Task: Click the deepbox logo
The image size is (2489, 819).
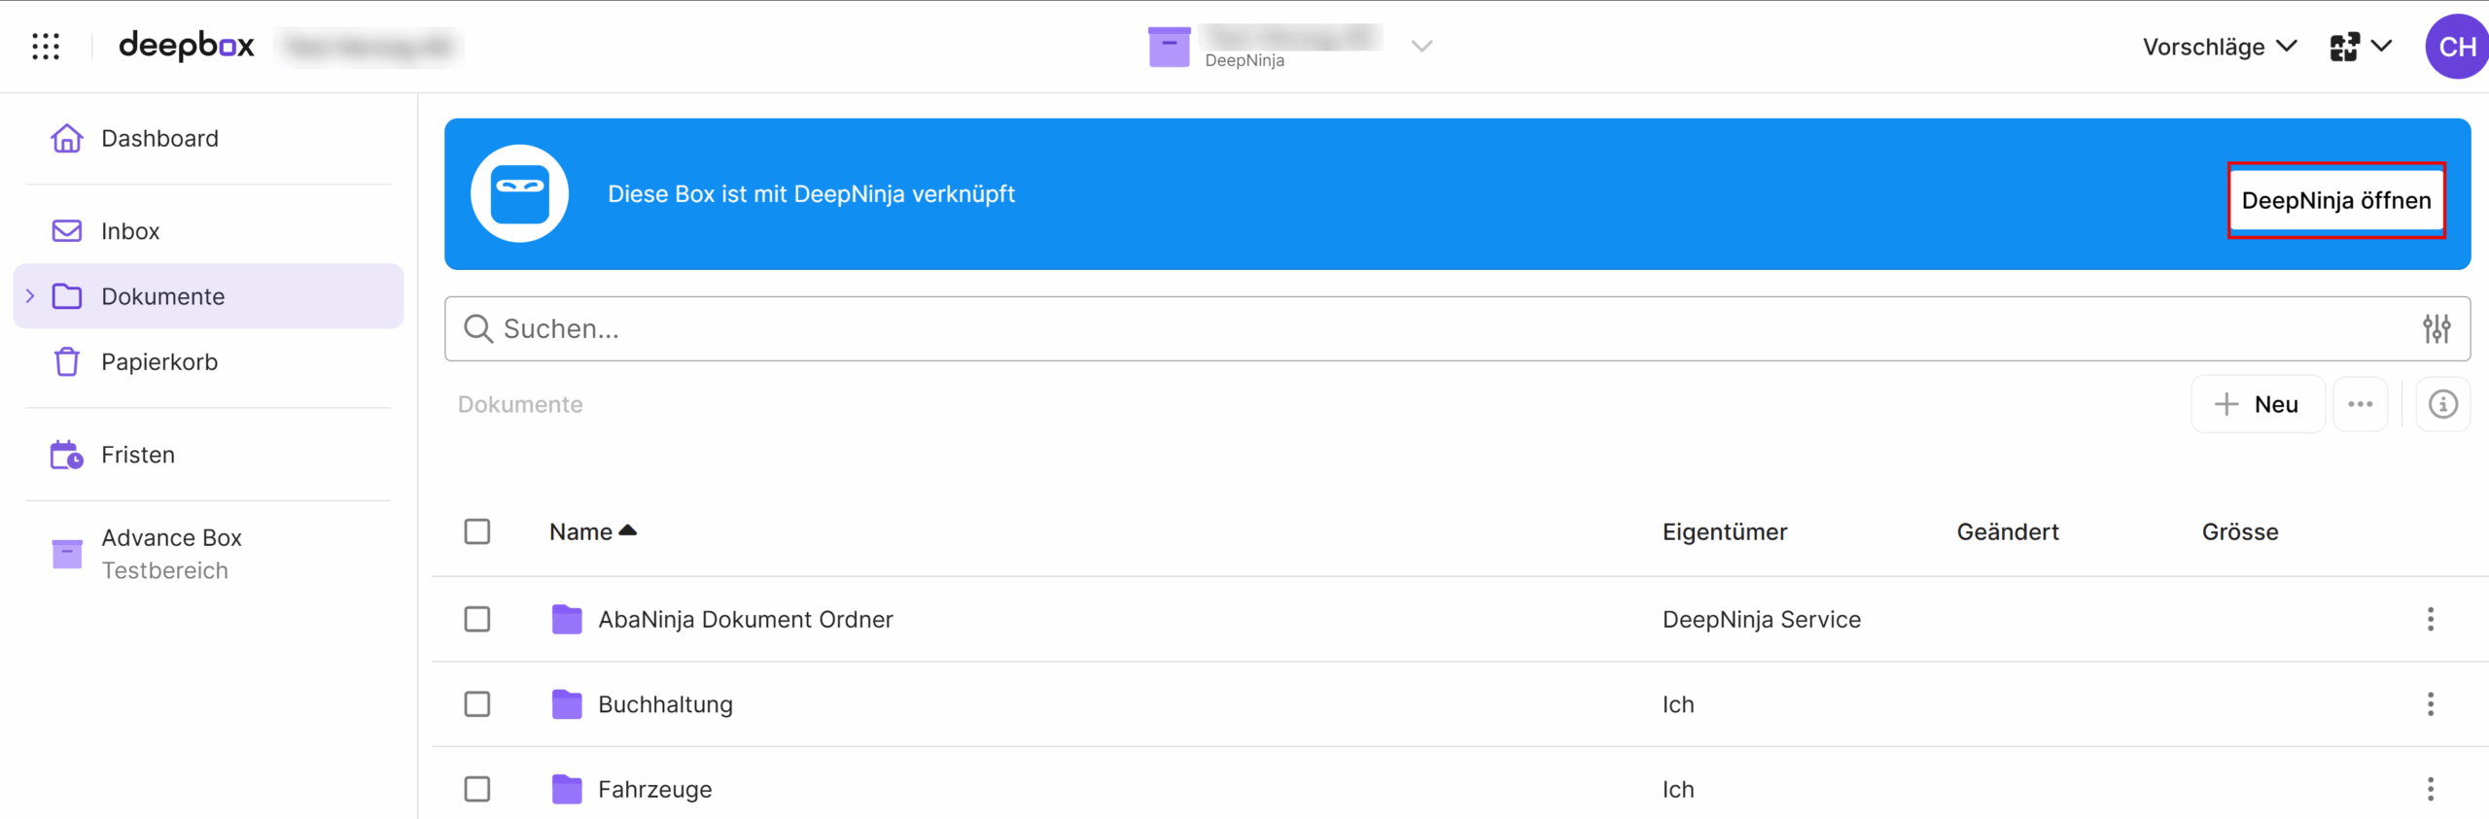Action: (x=187, y=45)
